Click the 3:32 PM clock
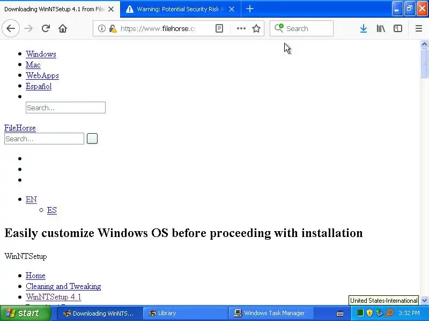The height and width of the screenshot is (321, 429). click(x=409, y=313)
